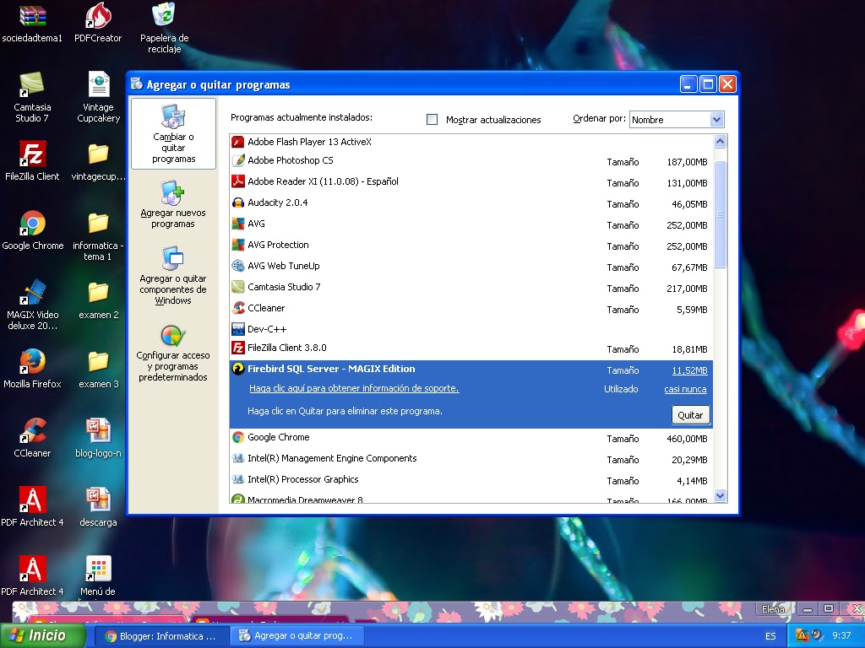Click the 11,52MB size link
The width and height of the screenshot is (865, 648).
689,371
